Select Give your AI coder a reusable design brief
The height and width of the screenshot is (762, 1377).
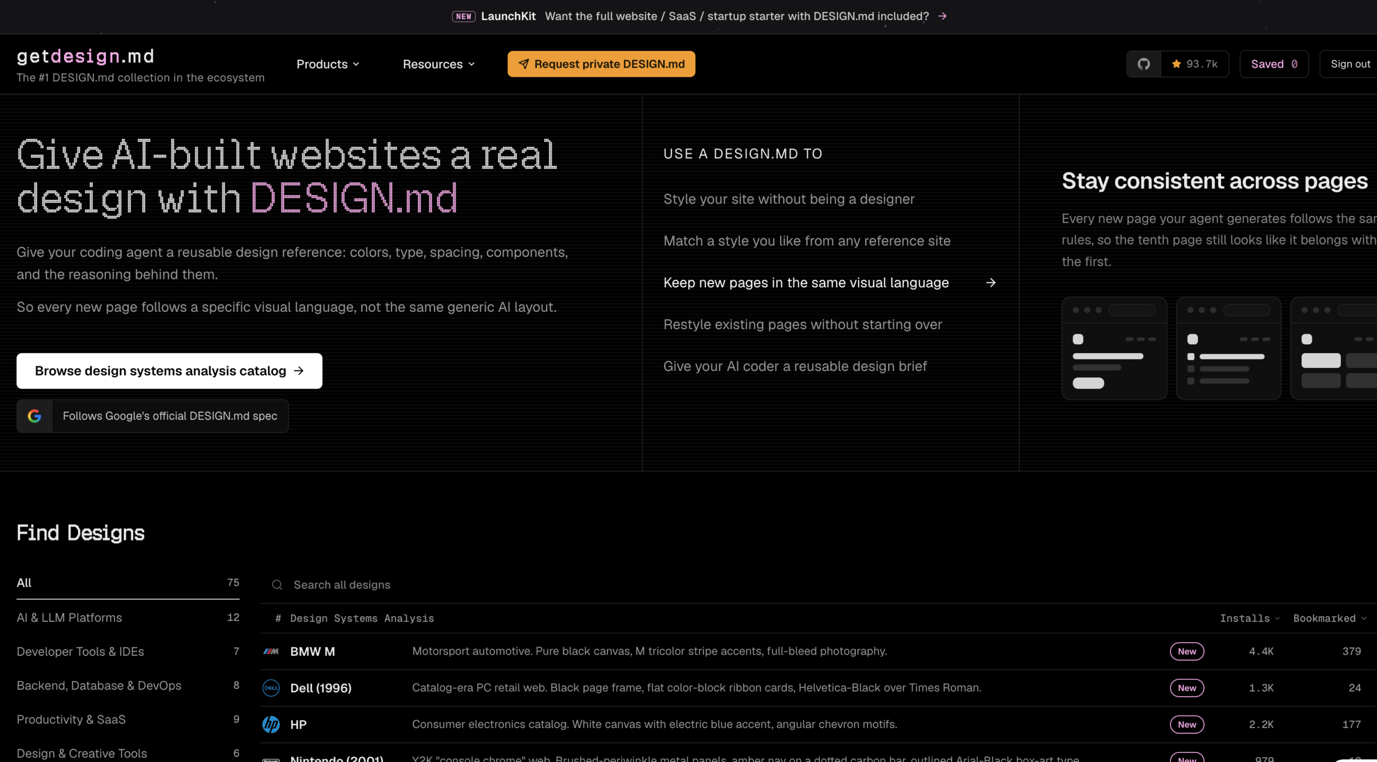[795, 366]
